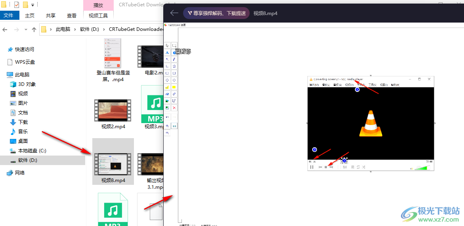Click the 1:1 zoom button in FastStone
Screen dimensions: 464x226
(174, 126)
